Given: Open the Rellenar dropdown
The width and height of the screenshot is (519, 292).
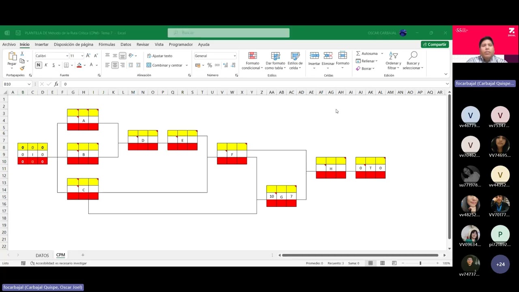Looking at the screenshot, I should pyautogui.click(x=367, y=61).
